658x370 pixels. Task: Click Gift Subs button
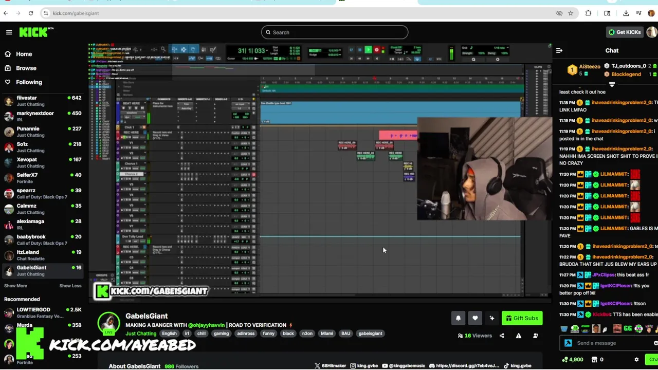pyautogui.click(x=522, y=318)
